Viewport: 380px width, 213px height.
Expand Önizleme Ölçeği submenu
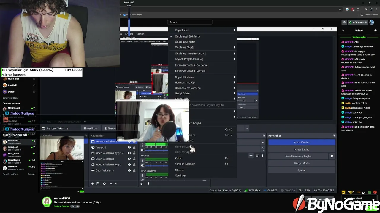point(202,47)
